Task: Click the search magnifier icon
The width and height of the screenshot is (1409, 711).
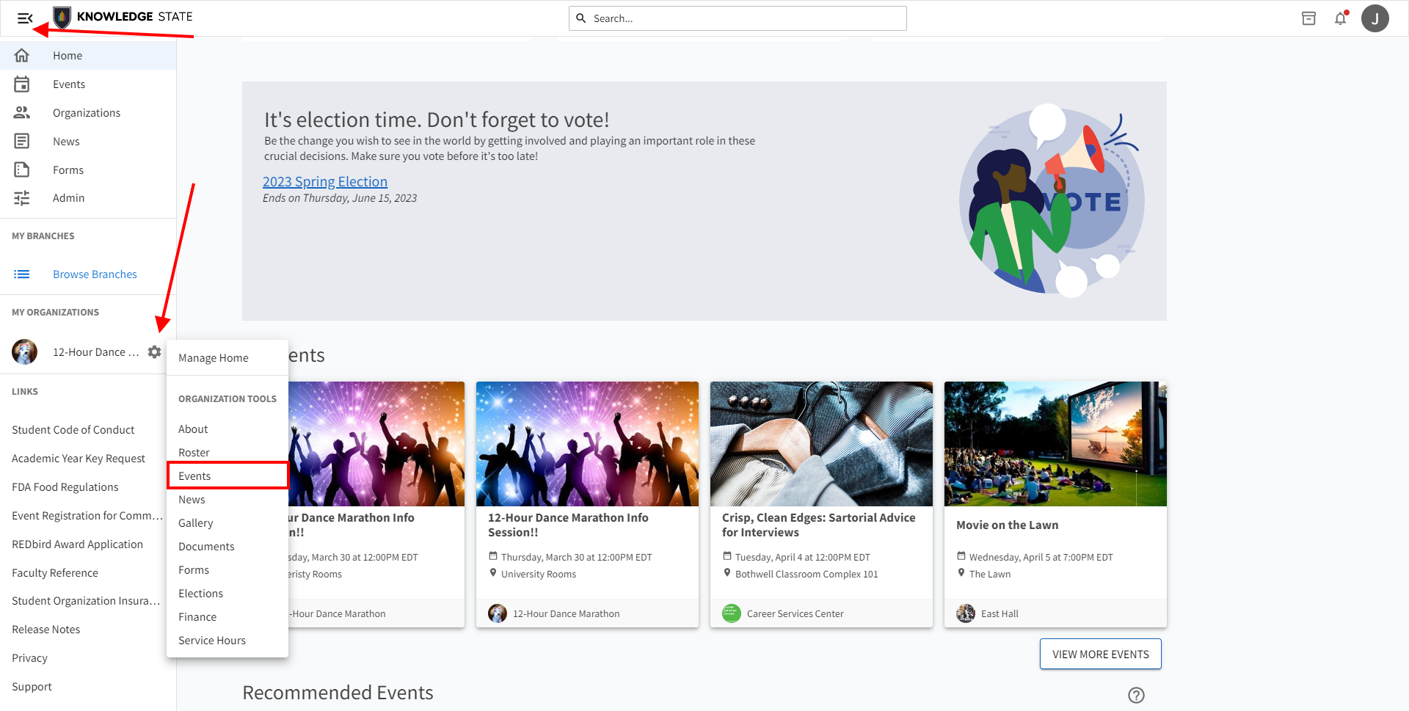Action: [580, 18]
